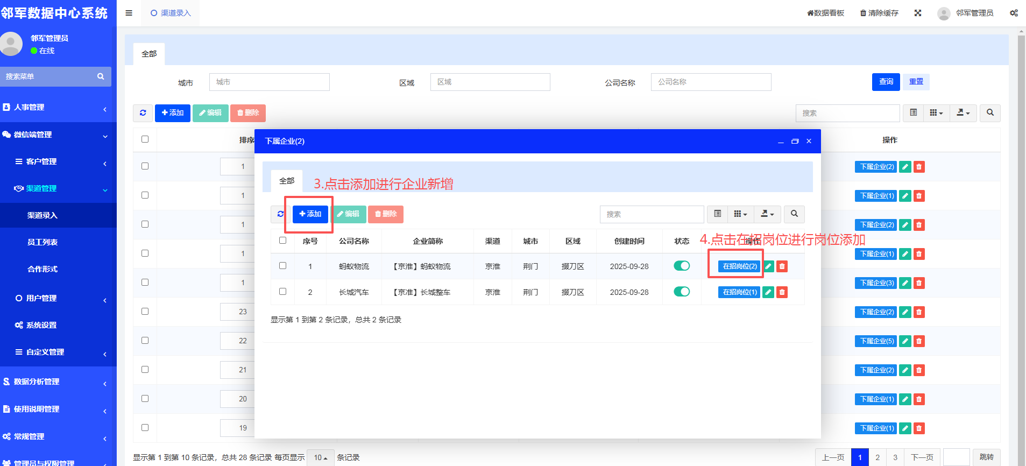The height and width of the screenshot is (466, 1026).
Task: Toggle the status switch for 长城汽车
Action: click(x=682, y=292)
